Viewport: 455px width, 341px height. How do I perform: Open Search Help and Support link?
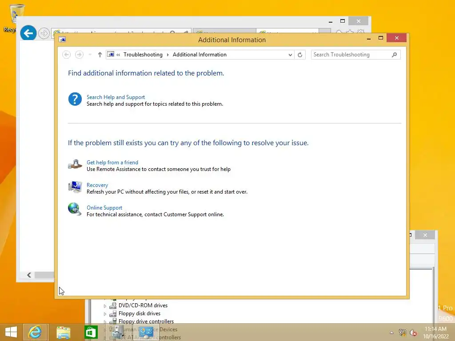(116, 97)
